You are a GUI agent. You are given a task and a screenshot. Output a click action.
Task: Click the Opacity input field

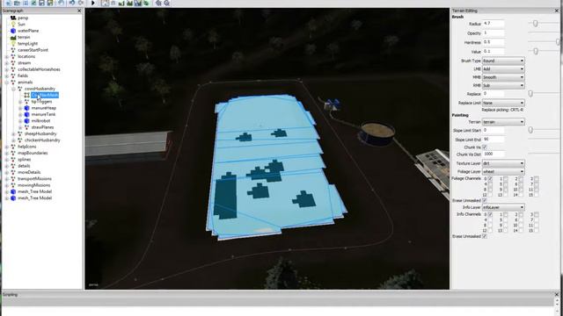coord(493,33)
